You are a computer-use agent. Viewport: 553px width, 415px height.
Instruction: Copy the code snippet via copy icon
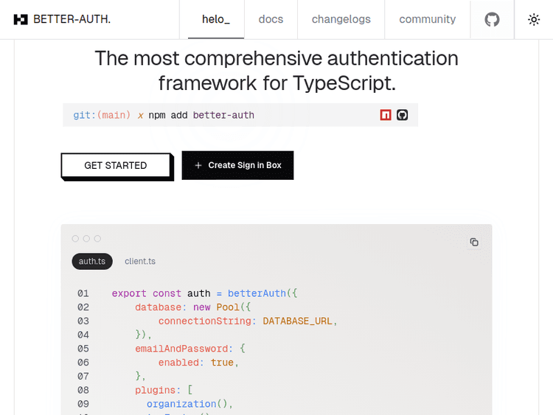[474, 242]
